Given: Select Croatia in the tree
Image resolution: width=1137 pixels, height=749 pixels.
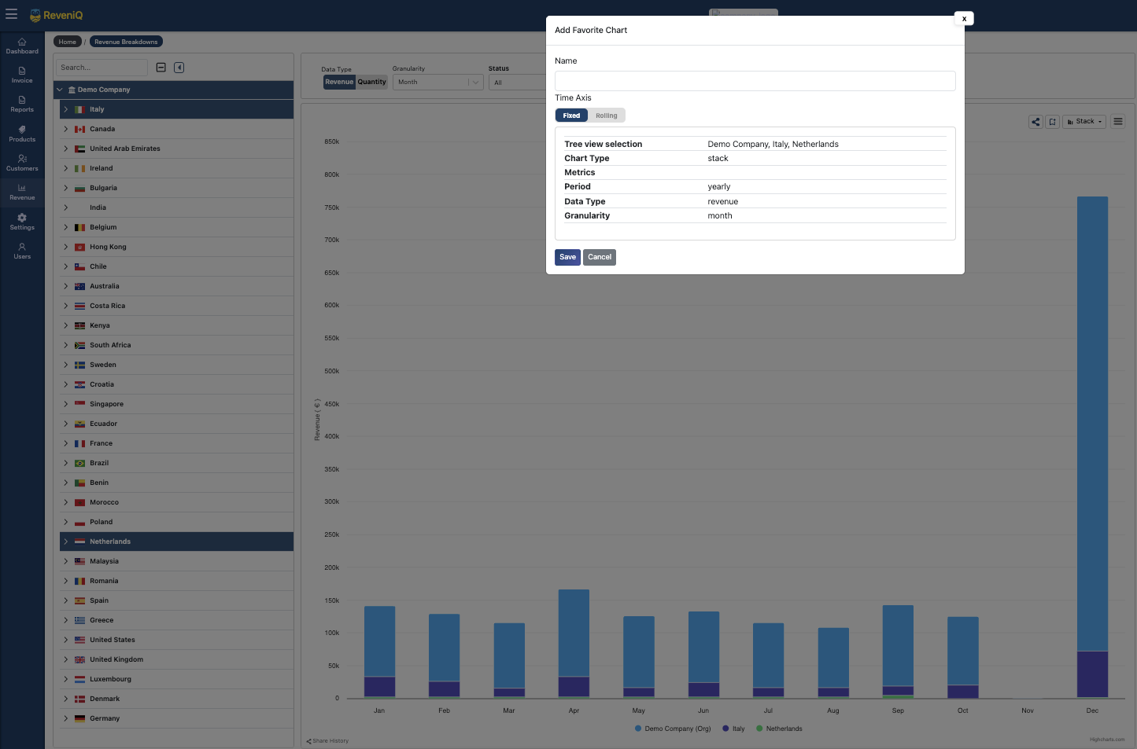Looking at the screenshot, I should [x=176, y=384].
